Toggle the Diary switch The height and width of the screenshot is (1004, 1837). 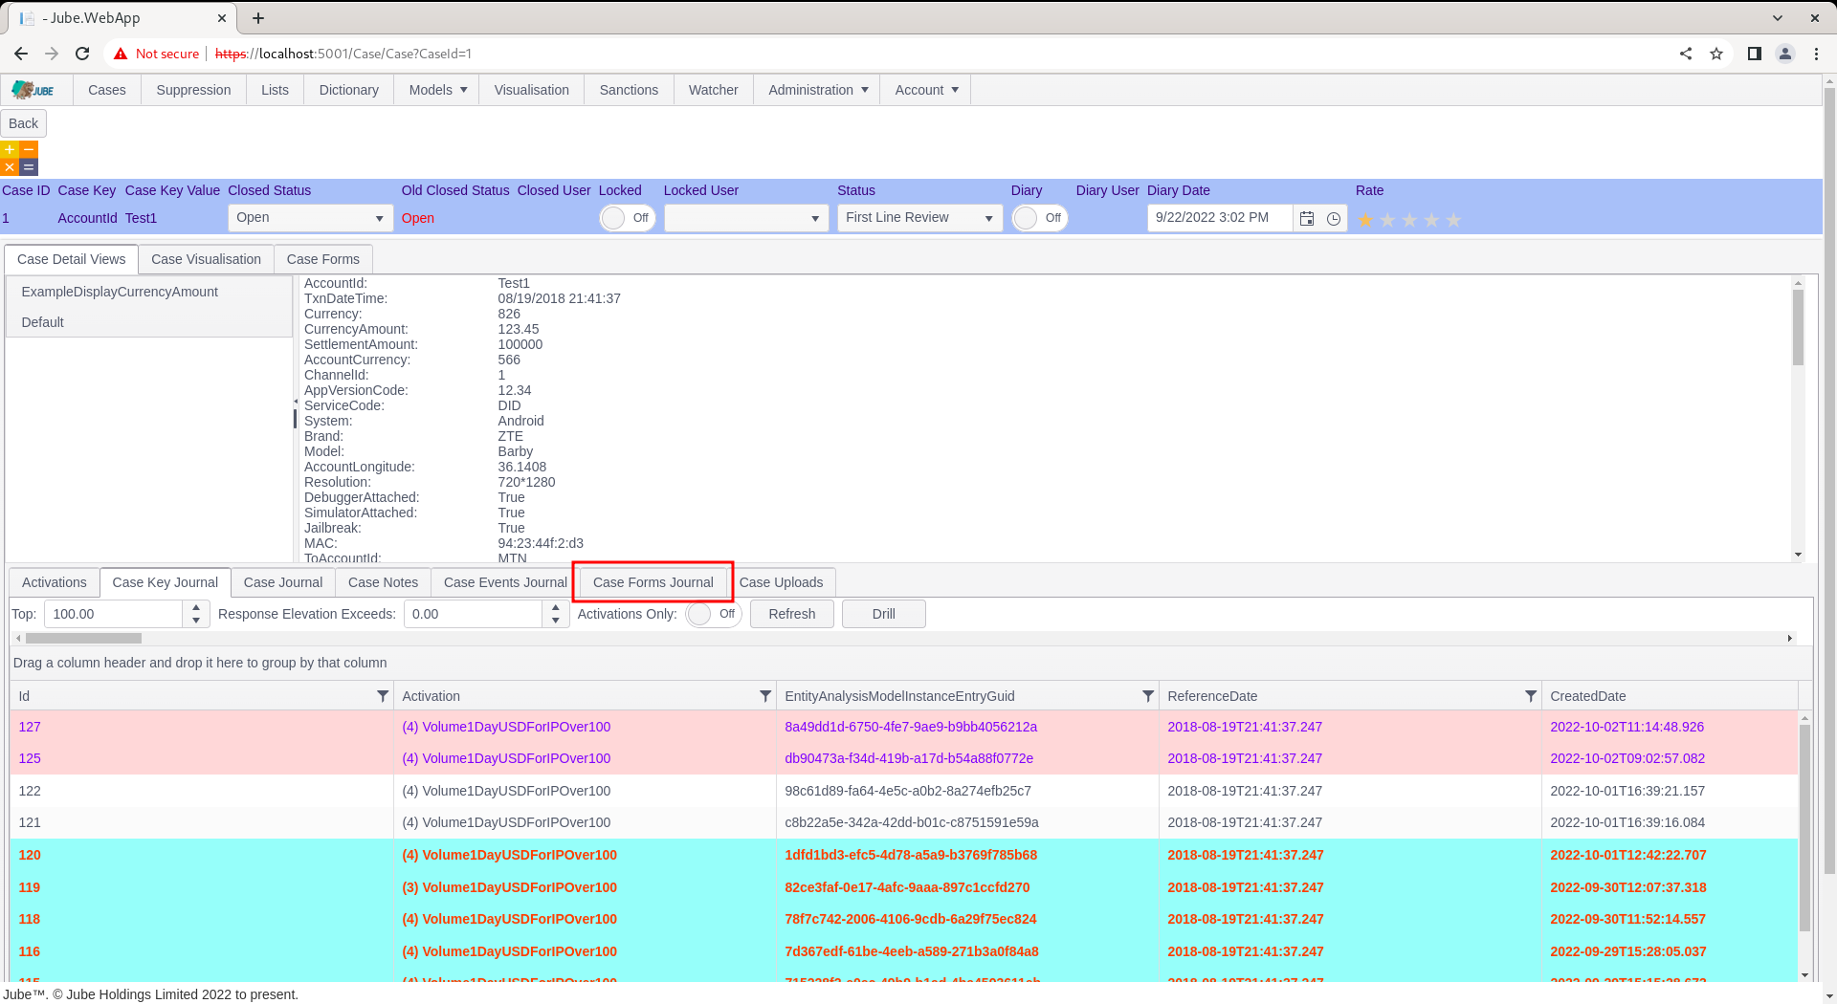(1040, 218)
